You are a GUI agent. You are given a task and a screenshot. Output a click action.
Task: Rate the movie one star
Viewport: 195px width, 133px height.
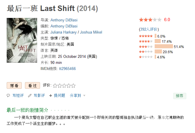[55, 86]
